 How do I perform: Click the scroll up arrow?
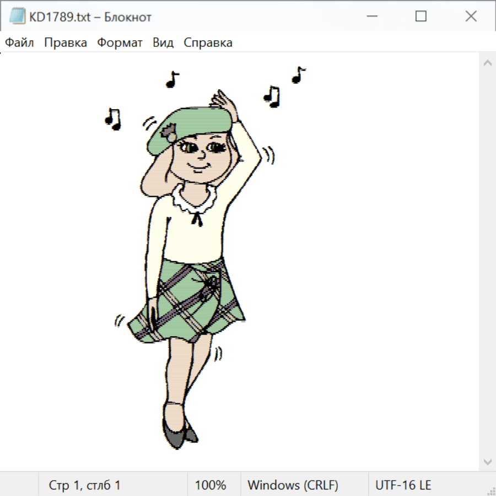tap(487, 63)
